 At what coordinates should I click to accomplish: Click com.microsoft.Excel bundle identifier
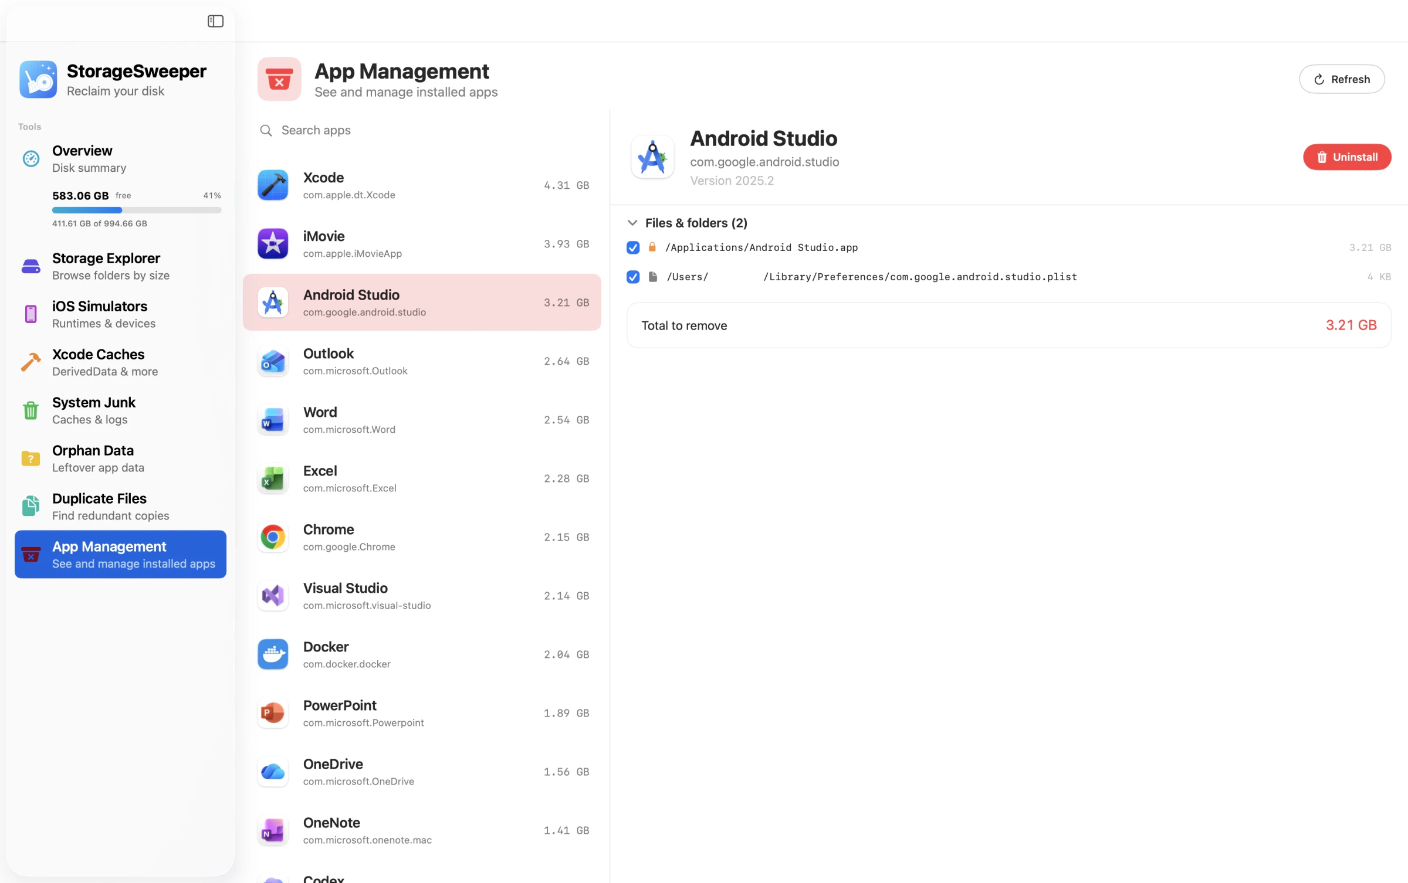pos(350,488)
